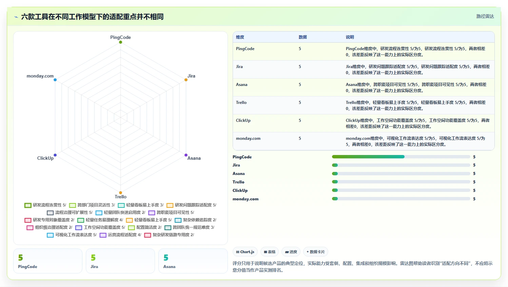The height and width of the screenshot is (287, 508).
Task: Click the orange Jira point on the radar
Action: pyautogui.click(x=186, y=80)
